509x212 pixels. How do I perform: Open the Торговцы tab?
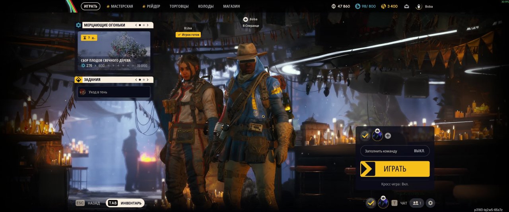click(179, 6)
